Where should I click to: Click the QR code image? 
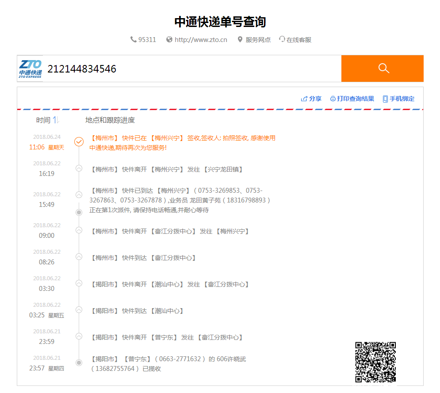pos(375,362)
